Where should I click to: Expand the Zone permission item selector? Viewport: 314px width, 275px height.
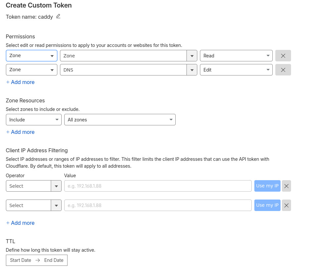coord(192,56)
